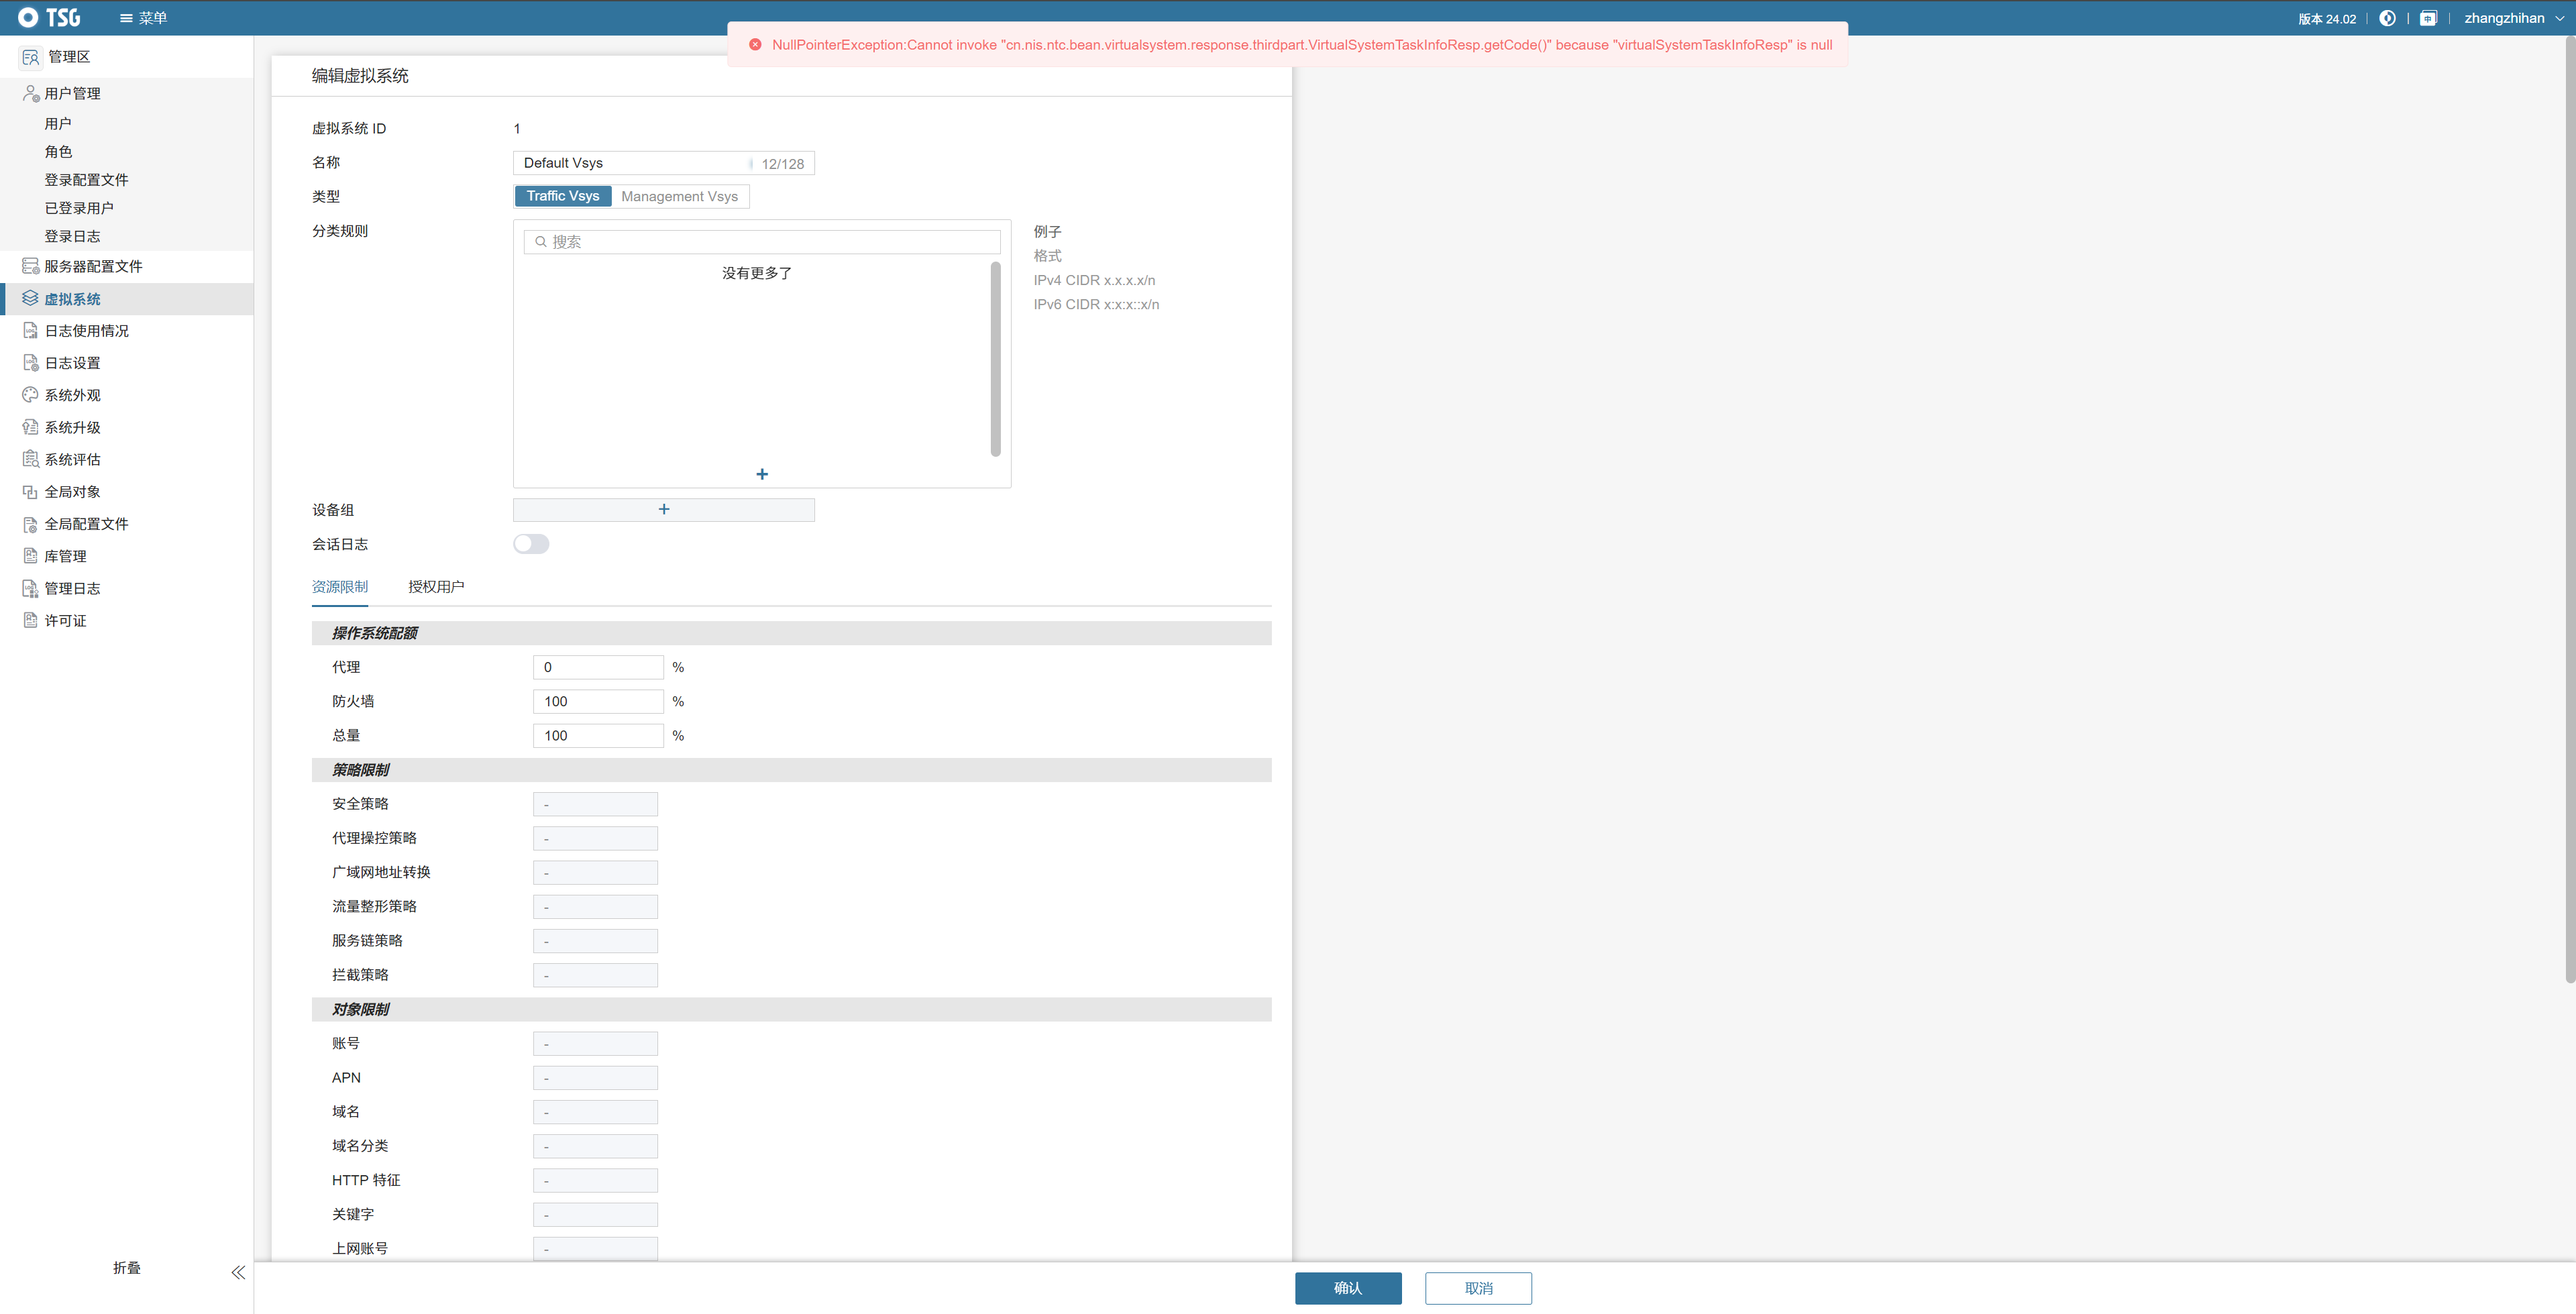The height and width of the screenshot is (1314, 2576).
Task: Select Management Vsys type option
Action: (x=679, y=196)
